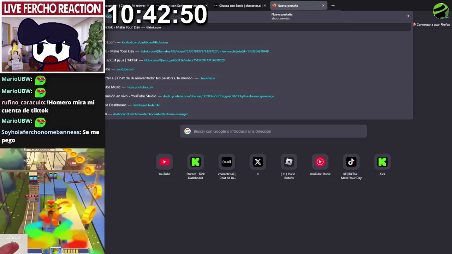Image resolution: width=452 pixels, height=254 pixels.
Task: Choose CapCut jiji ja TikTok suggestion
Action: (x=258, y=60)
